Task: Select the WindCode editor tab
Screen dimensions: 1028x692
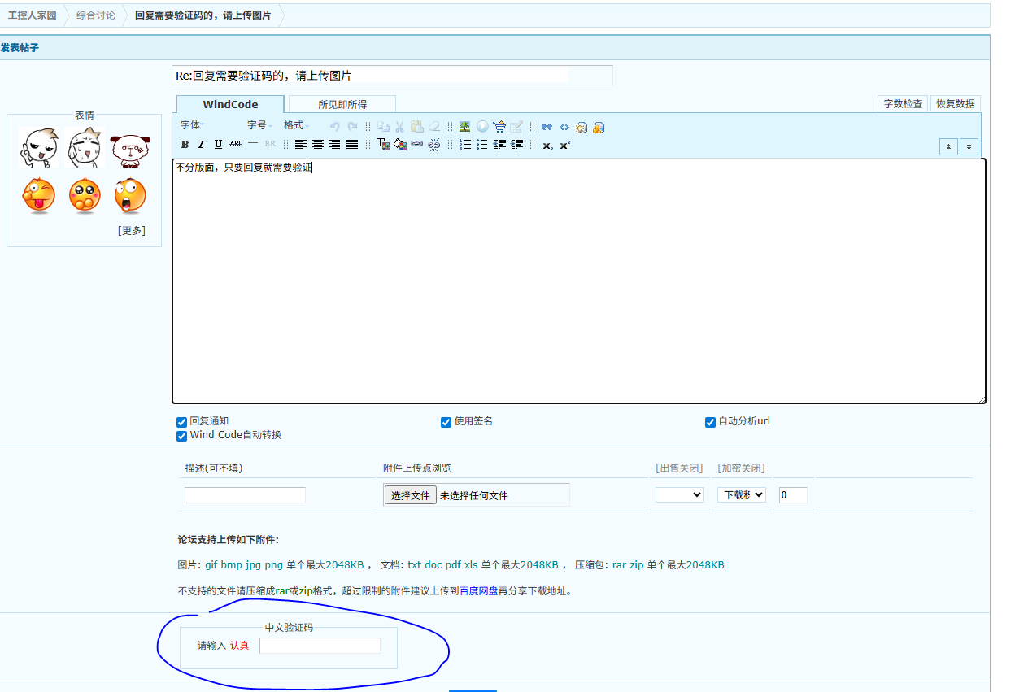Action: (230, 104)
